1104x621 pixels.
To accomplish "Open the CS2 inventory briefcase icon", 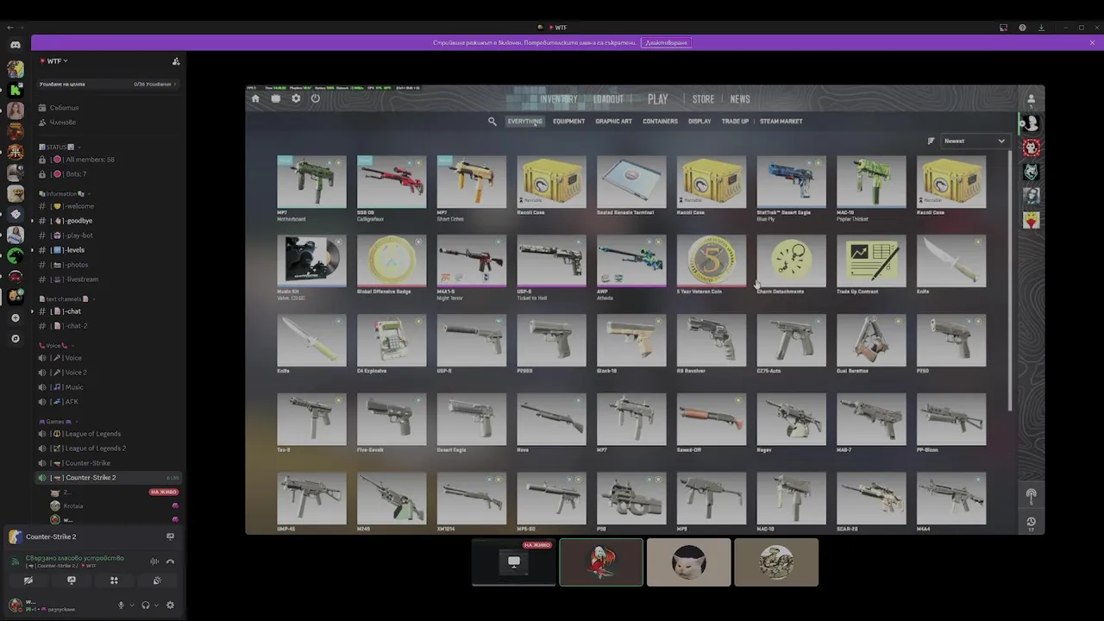I will [x=275, y=98].
